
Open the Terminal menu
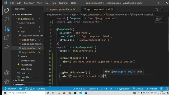63,3
